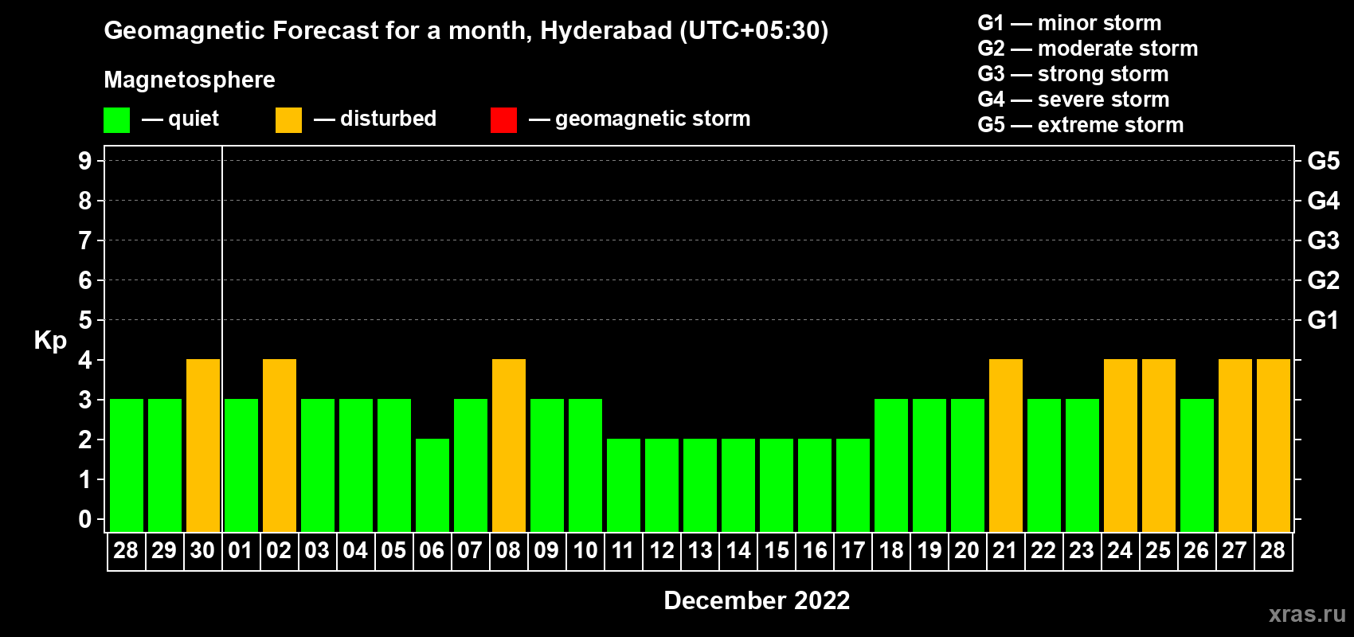Click the '— geomagnetic storm' legend label
This screenshot has height=637, width=1354.
[x=640, y=119]
